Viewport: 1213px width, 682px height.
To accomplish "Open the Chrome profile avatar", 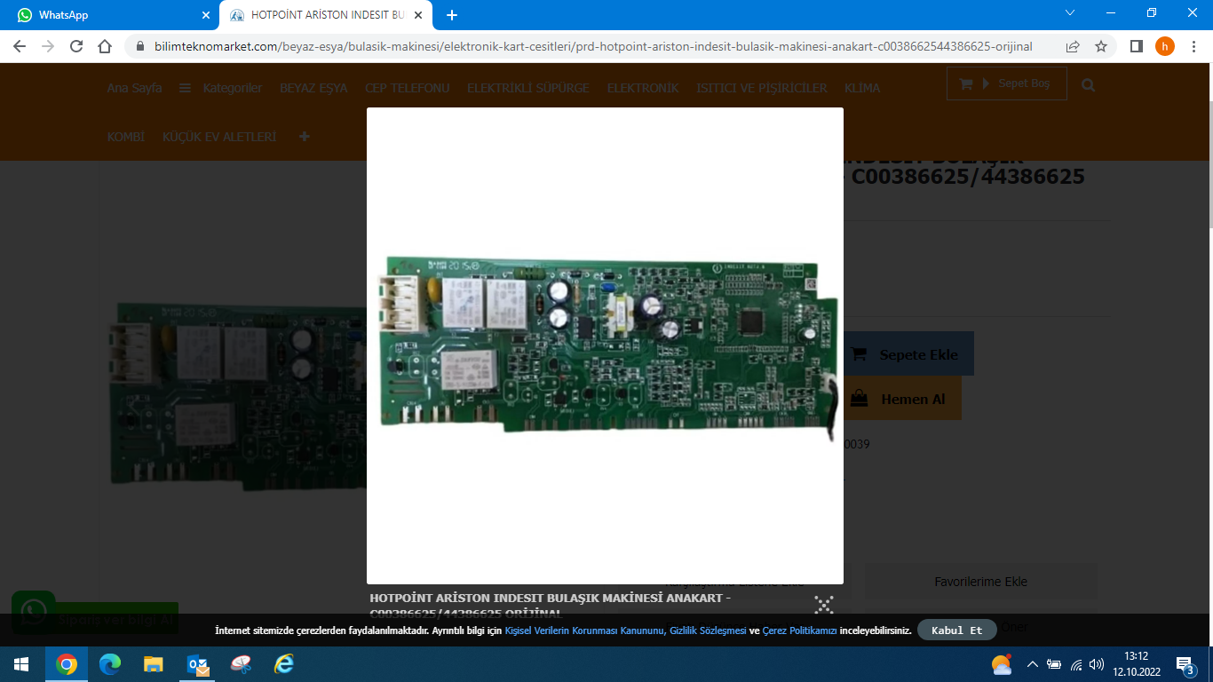I will click(1164, 46).
